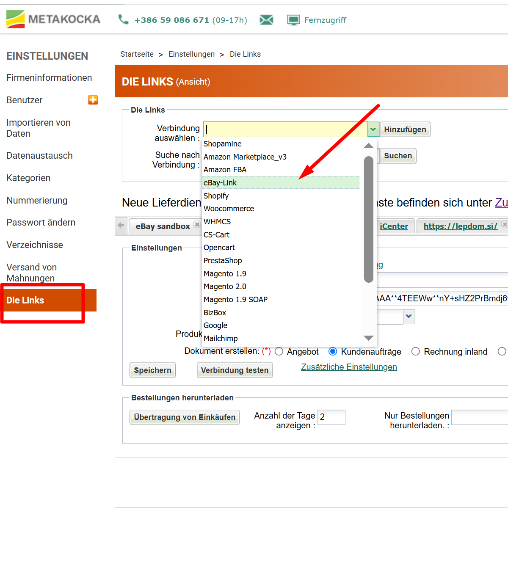Screen dimensions: 508x565
Task: Focus the Verbindung auswählen input field
Action: 285,130
